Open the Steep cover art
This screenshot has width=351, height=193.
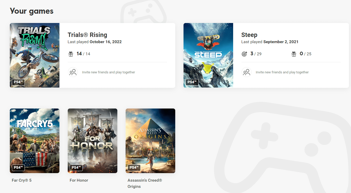[208, 52]
